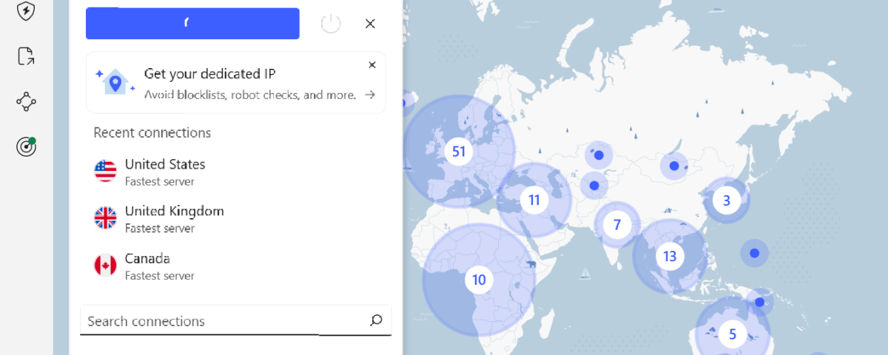Open Threat Protection shield icon in sidebar
This screenshot has width=888, height=355.
point(27,11)
